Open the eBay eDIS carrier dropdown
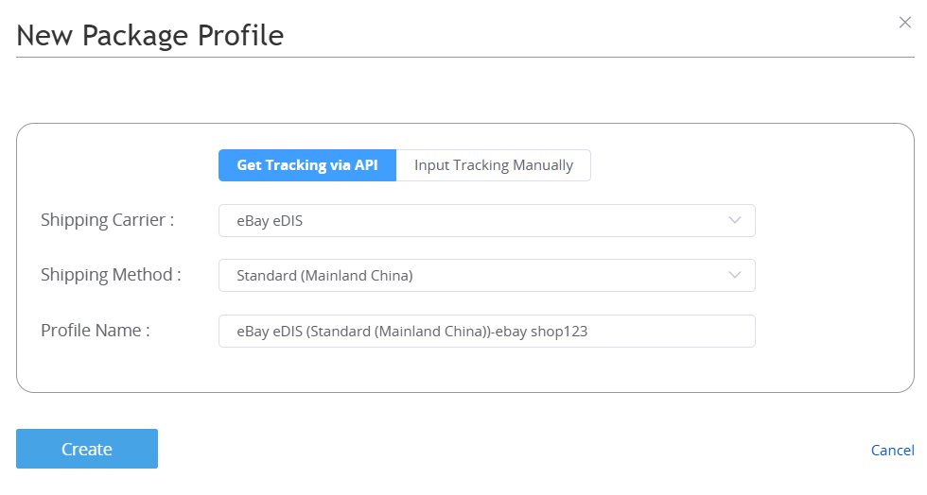This screenshot has width=927, height=495. (x=487, y=220)
